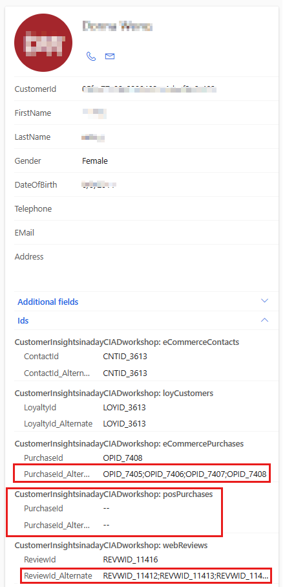Select the ReviewId value REVWID_11416
The image size is (285, 587).
point(131,560)
